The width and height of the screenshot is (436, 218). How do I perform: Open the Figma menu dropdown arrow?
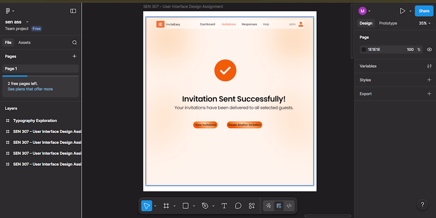pyautogui.click(x=13, y=11)
